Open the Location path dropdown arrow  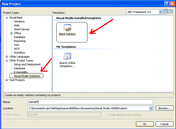point(151,108)
